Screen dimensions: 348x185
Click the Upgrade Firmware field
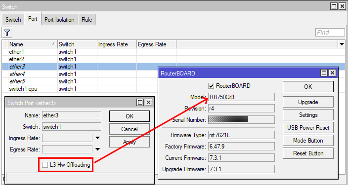pos(241,169)
